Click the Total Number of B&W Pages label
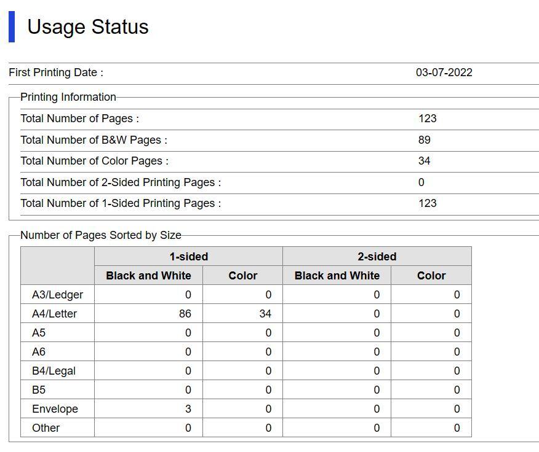Screen dimensions: 539x452 (94, 140)
